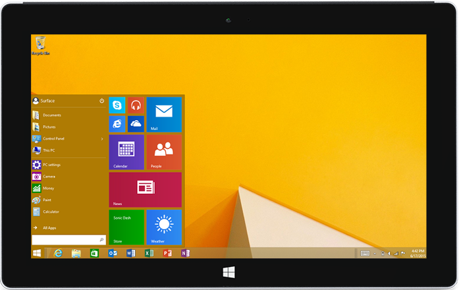Open the Calendar tile
Screen dimensions: 461x290
[x=126, y=152]
